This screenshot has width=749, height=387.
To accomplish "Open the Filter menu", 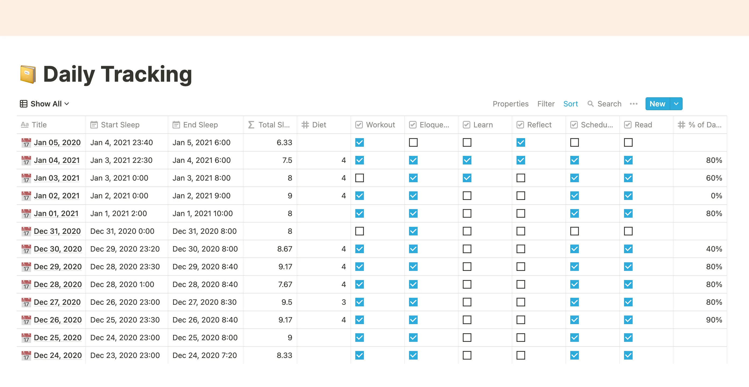I will coord(546,104).
